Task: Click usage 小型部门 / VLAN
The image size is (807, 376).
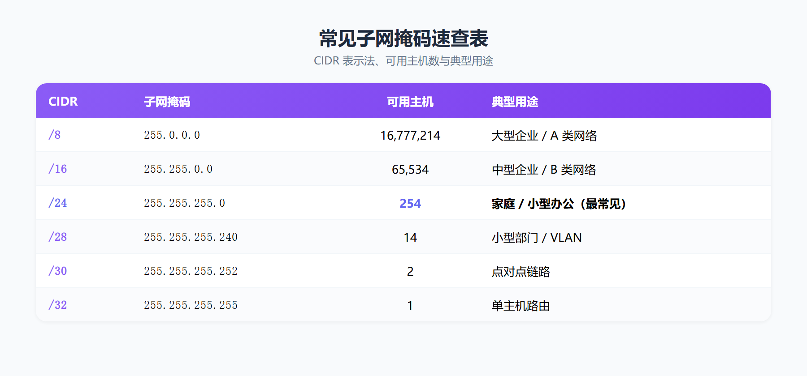Action: (537, 237)
